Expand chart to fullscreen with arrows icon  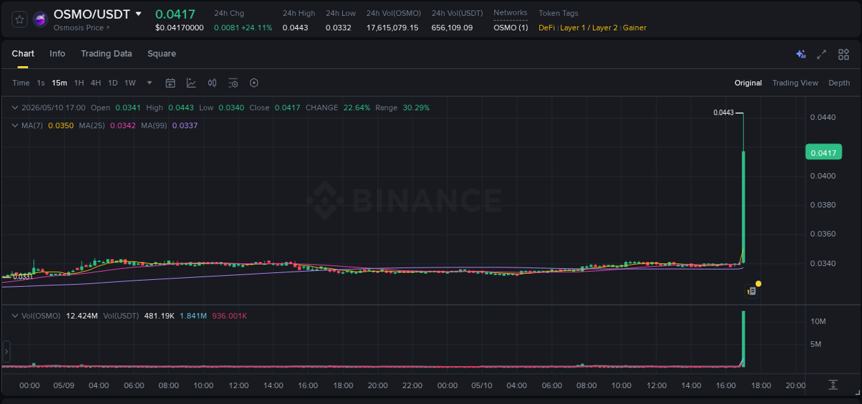click(821, 54)
